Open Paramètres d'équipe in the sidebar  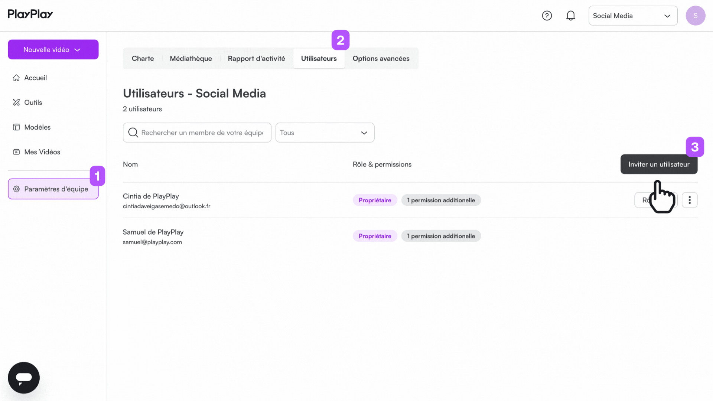(53, 189)
